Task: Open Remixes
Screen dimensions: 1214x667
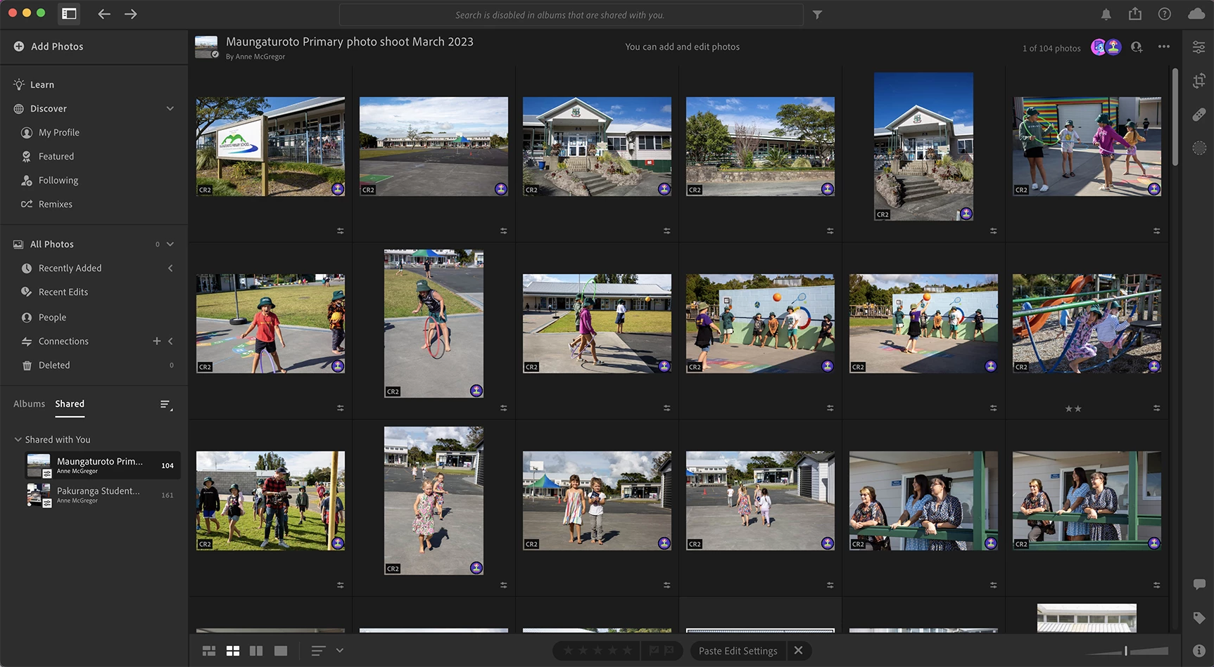Action: coord(56,204)
